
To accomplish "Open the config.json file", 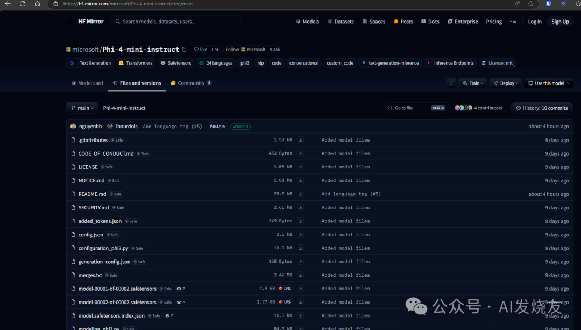I will tap(91, 234).
